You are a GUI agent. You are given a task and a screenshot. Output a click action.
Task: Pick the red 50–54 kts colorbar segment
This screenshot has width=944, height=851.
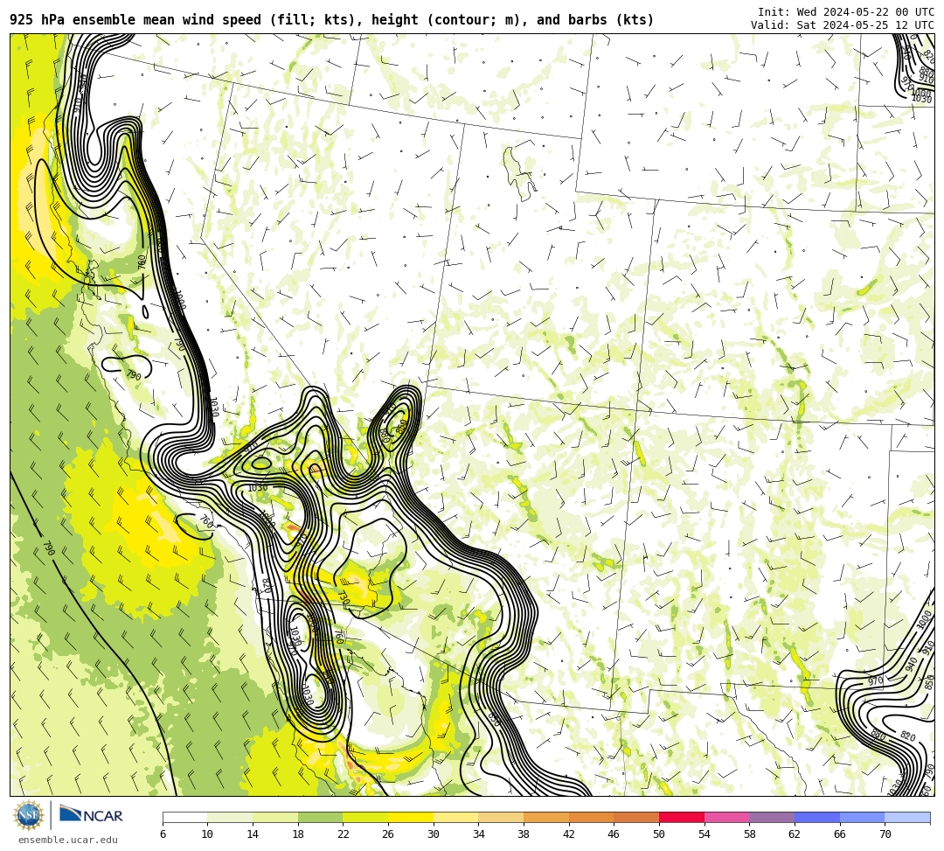pyautogui.click(x=682, y=817)
